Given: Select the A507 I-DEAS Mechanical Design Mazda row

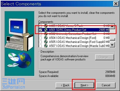Looking at the screenshot, I should pos(74,46).
